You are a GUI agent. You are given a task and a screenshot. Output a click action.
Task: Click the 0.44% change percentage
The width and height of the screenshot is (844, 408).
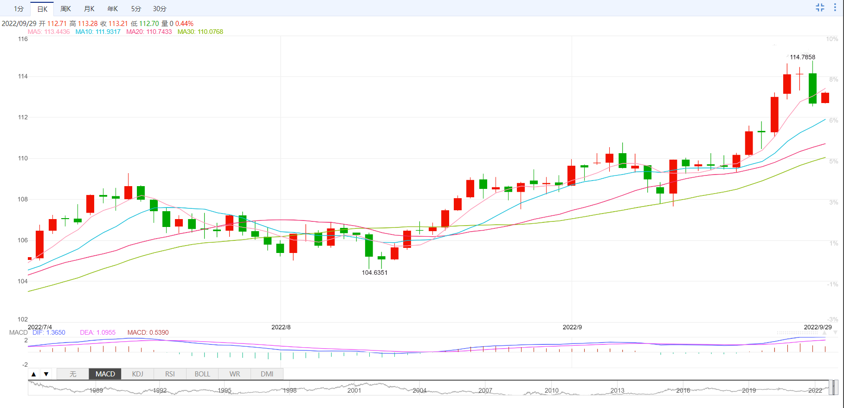pos(184,24)
